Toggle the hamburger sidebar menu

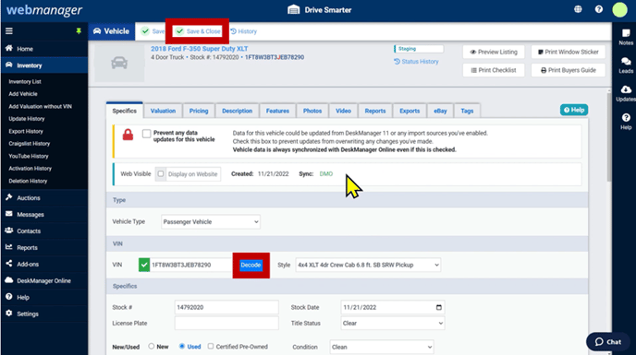tap(9, 31)
